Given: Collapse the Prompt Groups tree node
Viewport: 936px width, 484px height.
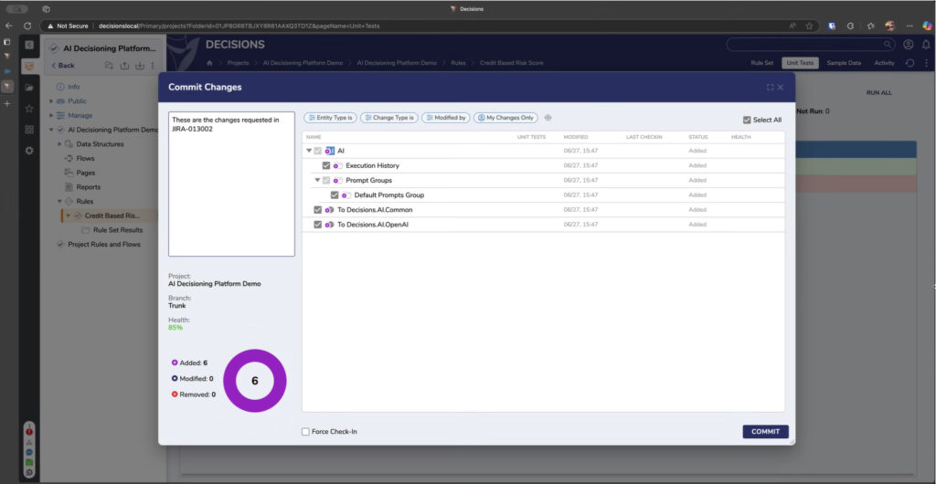Looking at the screenshot, I should tap(317, 180).
